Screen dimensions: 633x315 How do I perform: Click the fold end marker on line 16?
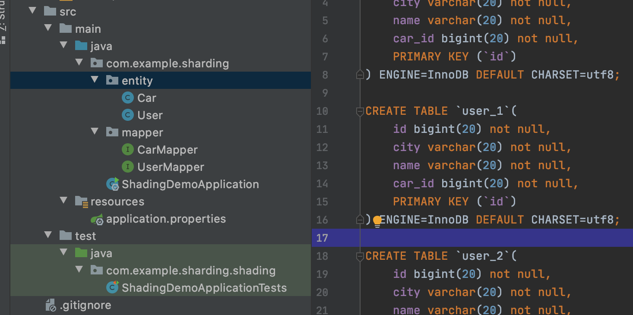(x=360, y=220)
